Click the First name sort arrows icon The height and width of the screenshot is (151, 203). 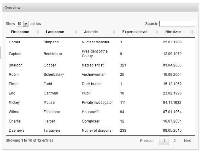(38, 32)
